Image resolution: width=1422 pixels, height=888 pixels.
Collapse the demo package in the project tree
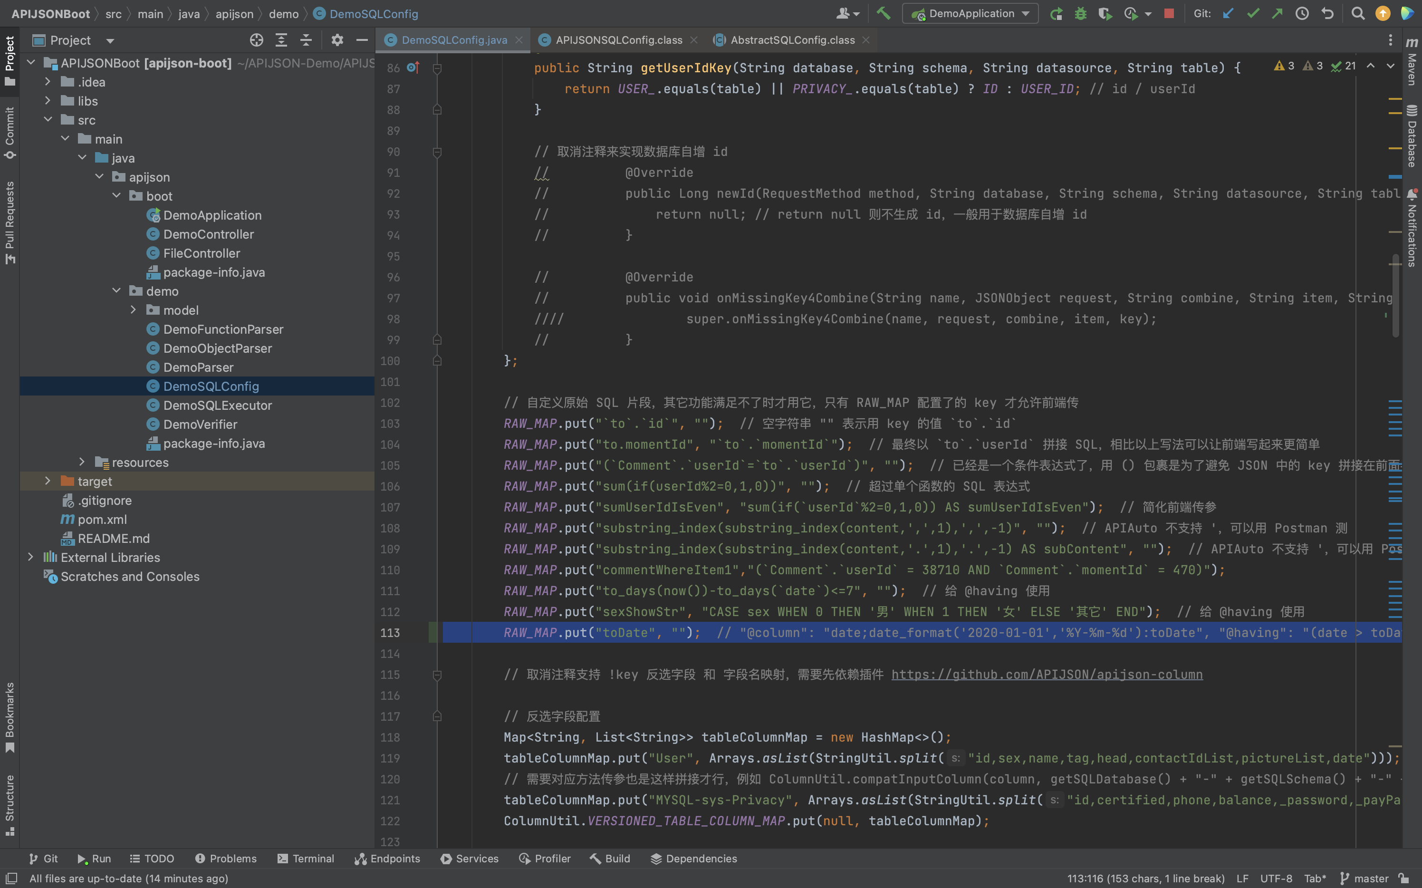117,291
